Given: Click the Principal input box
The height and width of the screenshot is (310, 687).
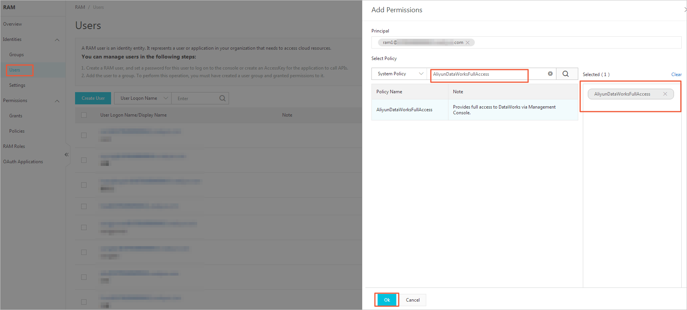Looking at the screenshot, I should 526,42.
